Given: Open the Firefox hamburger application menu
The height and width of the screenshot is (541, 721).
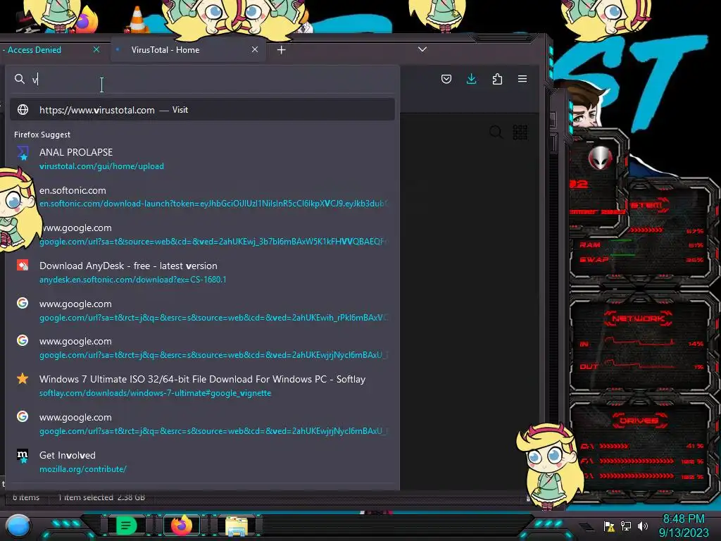Looking at the screenshot, I should coord(522,79).
